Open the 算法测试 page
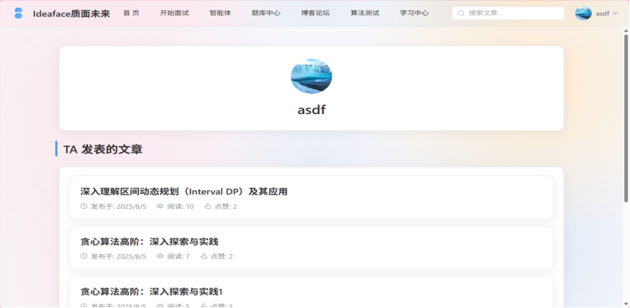630x308 pixels. pyautogui.click(x=365, y=13)
